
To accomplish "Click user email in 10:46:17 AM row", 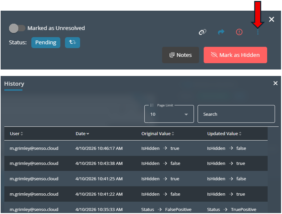I will (34, 148).
